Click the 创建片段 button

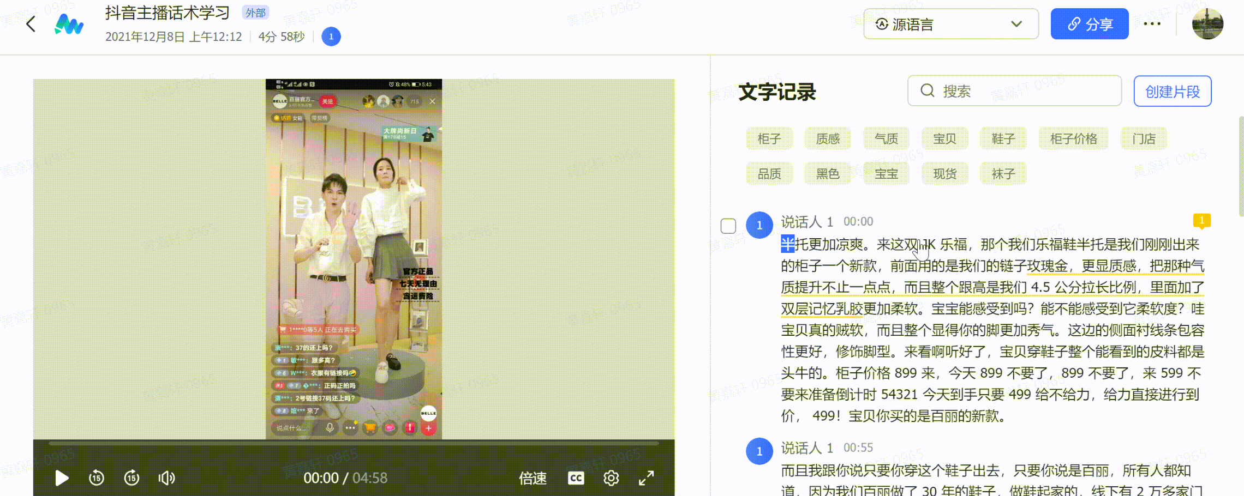click(x=1172, y=91)
